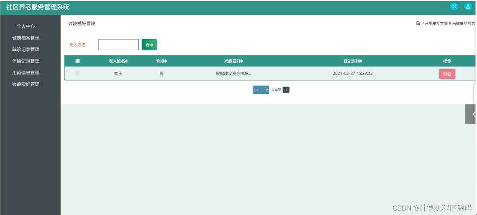Click the 操作 column header
The image size is (477, 215).
click(x=447, y=61)
